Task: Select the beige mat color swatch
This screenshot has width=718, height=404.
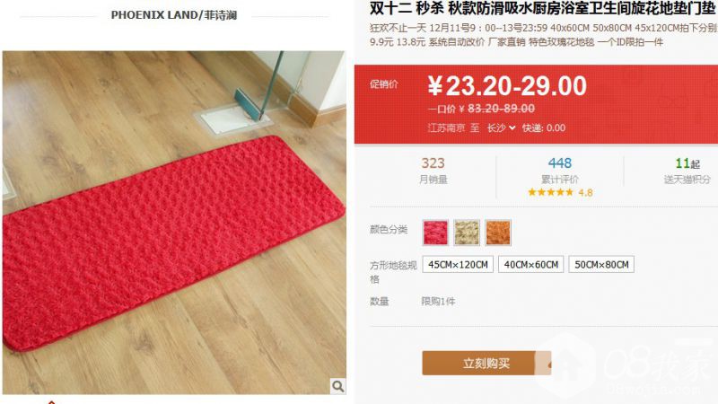Action: coord(467,233)
